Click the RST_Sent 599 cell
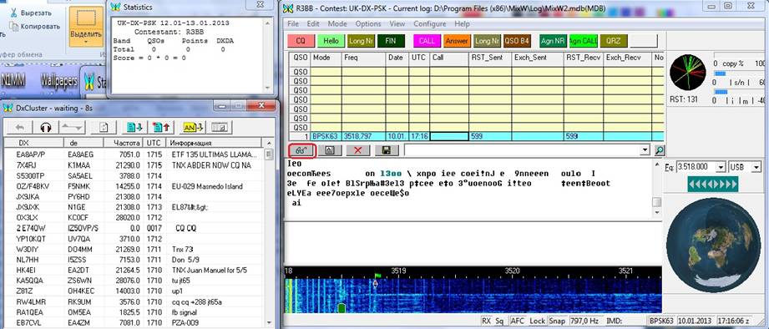This screenshot has width=769, height=329. click(x=490, y=136)
